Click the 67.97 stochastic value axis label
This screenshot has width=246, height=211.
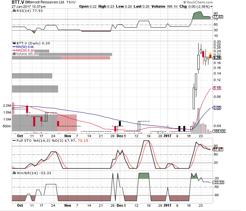click(217, 149)
